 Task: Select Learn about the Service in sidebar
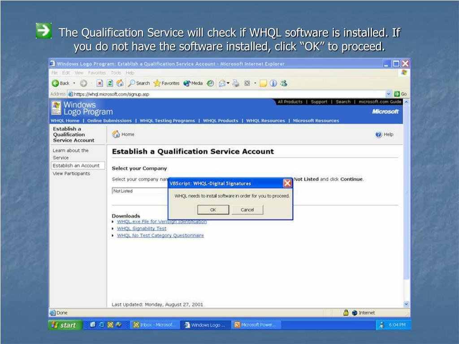click(70, 154)
